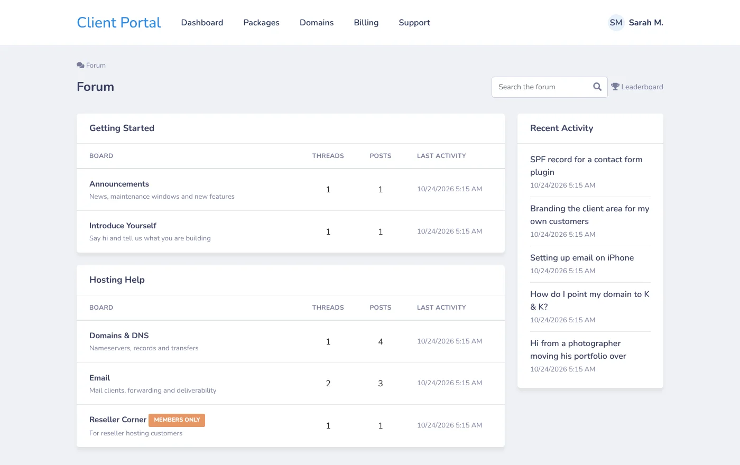Viewport: 740px width, 465px height.
Task: Select Billing in the top navigation
Action: 366,23
